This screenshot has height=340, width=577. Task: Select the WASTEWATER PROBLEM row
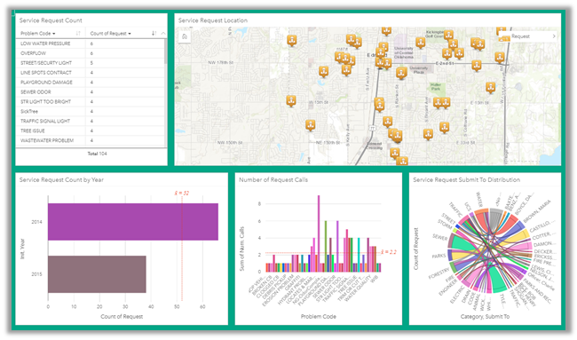[x=91, y=140]
